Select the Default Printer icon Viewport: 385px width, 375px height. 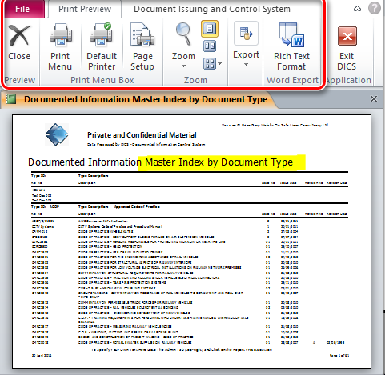(x=101, y=35)
